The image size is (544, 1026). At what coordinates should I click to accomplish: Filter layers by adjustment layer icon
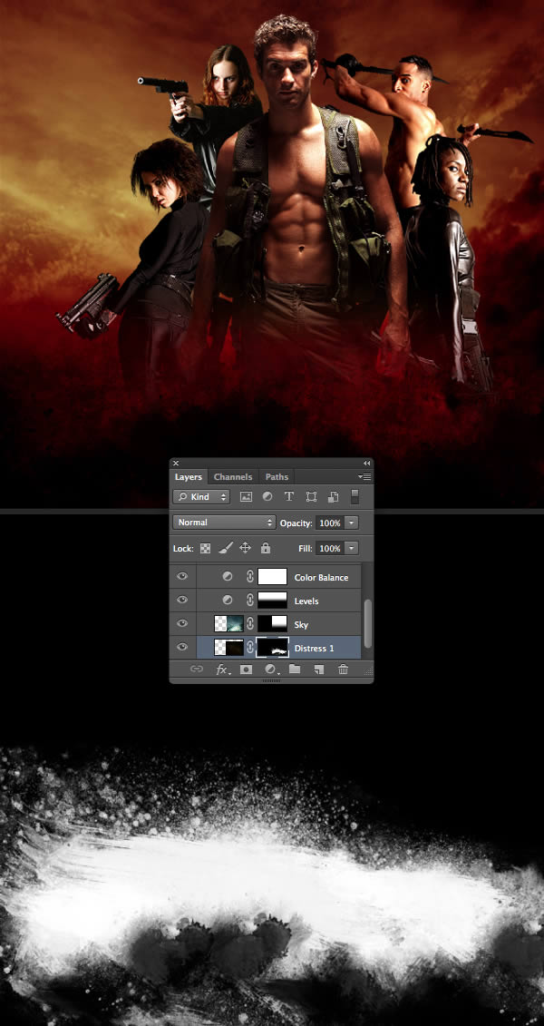[267, 496]
